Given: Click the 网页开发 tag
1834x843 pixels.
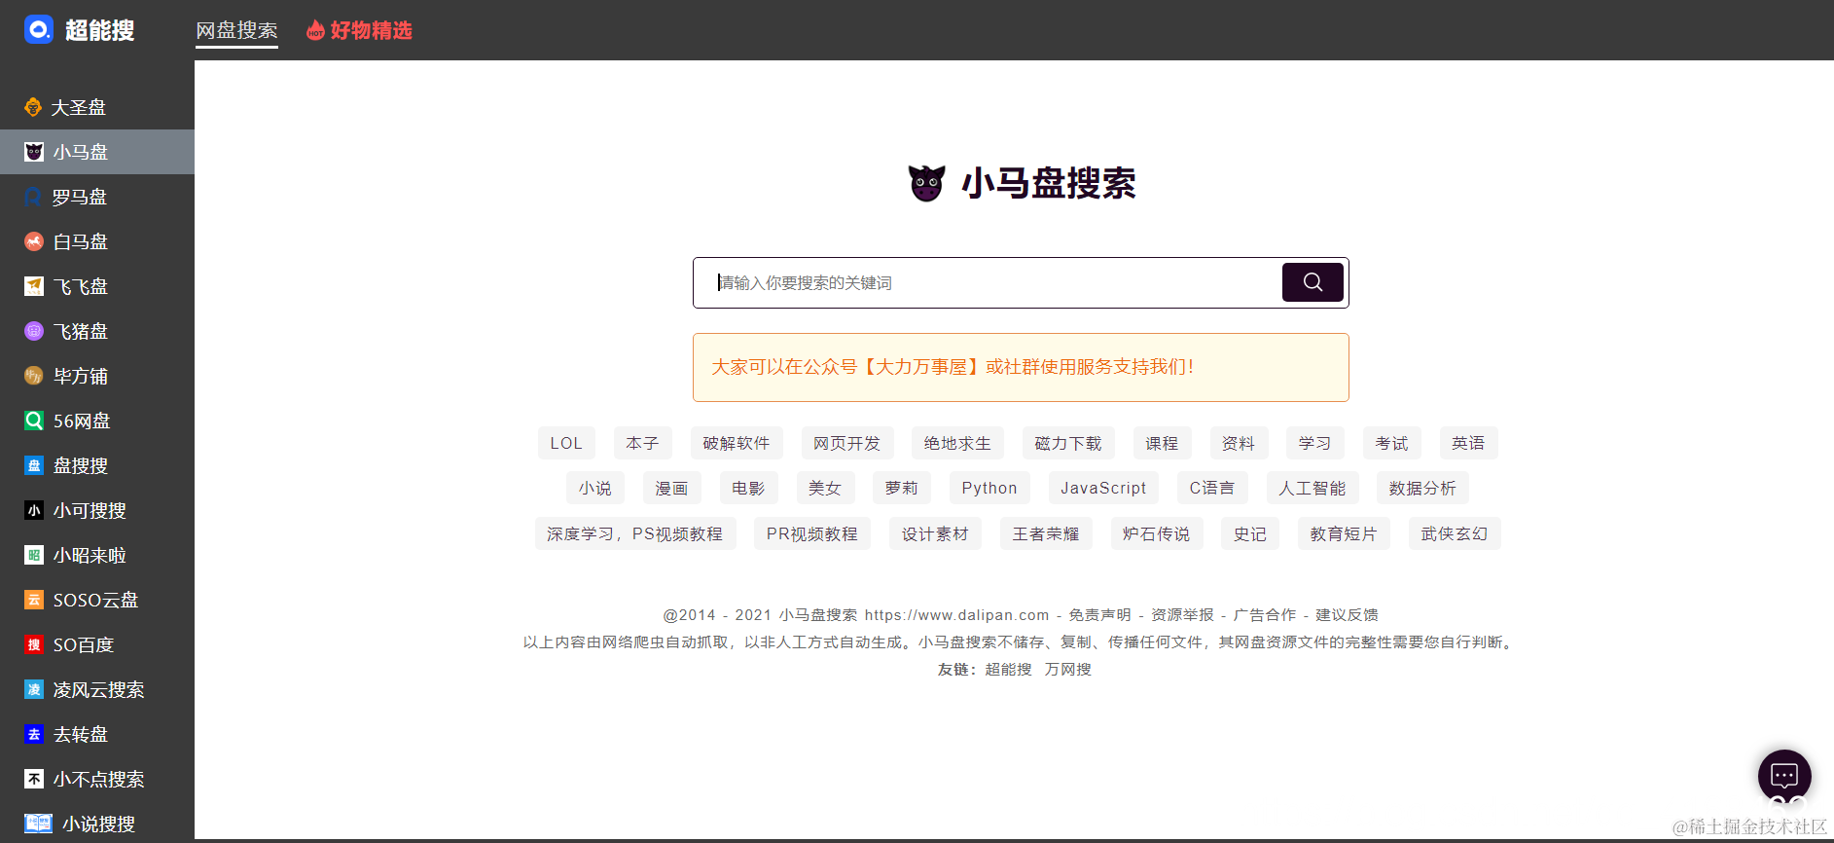Looking at the screenshot, I should pyautogui.click(x=847, y=443).
